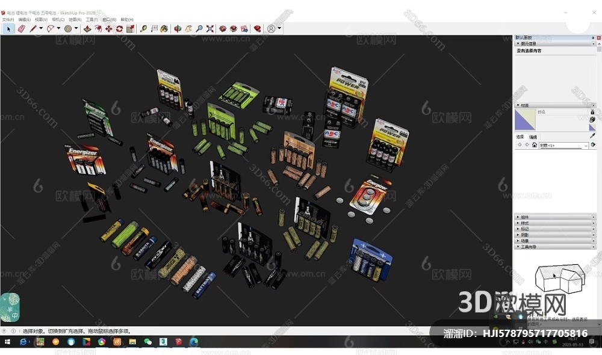Open the Extension Warehouse icon
This screenshot has height=355, width=602.
[x=234, y=29]
